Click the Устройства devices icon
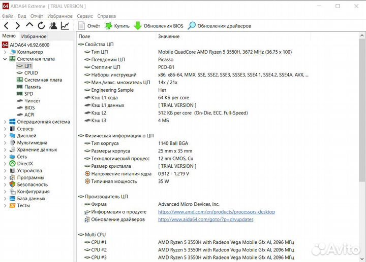 [x=12, y=171]
